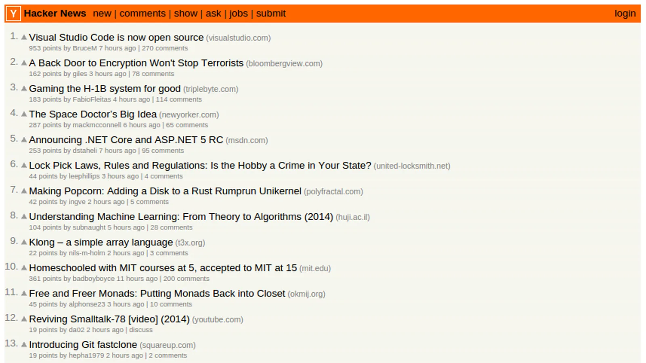The width and height of the screenshot is (646, 363).
Task: Upvote Reviving Smalltalk-78 story
Action: click(24, 319)
